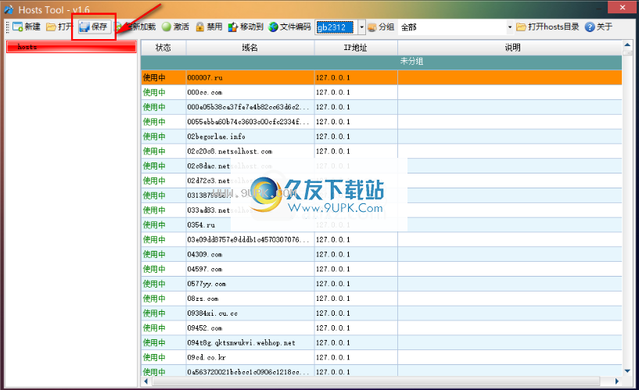
Task: Click the 新建 (New) toolbar icon
Action: pyautogui.click(x=17, y=27)
